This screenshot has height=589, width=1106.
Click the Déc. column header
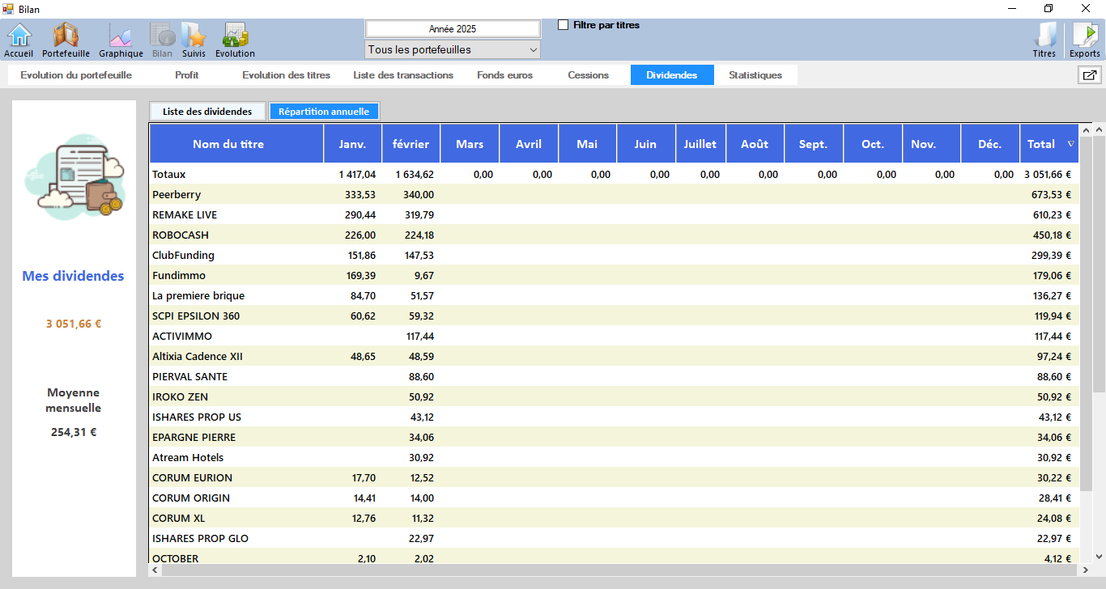click(x=989, y=144)
